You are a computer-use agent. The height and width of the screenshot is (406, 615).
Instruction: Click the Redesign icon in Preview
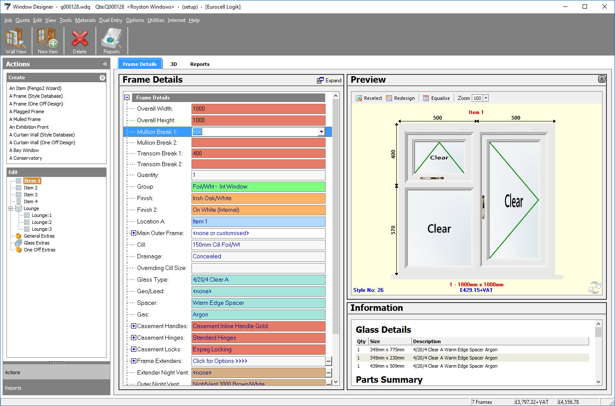[389, 98]
